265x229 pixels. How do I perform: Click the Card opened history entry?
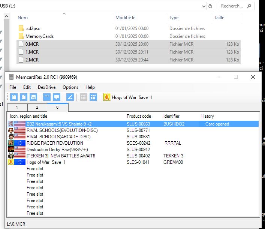(217, 124)
